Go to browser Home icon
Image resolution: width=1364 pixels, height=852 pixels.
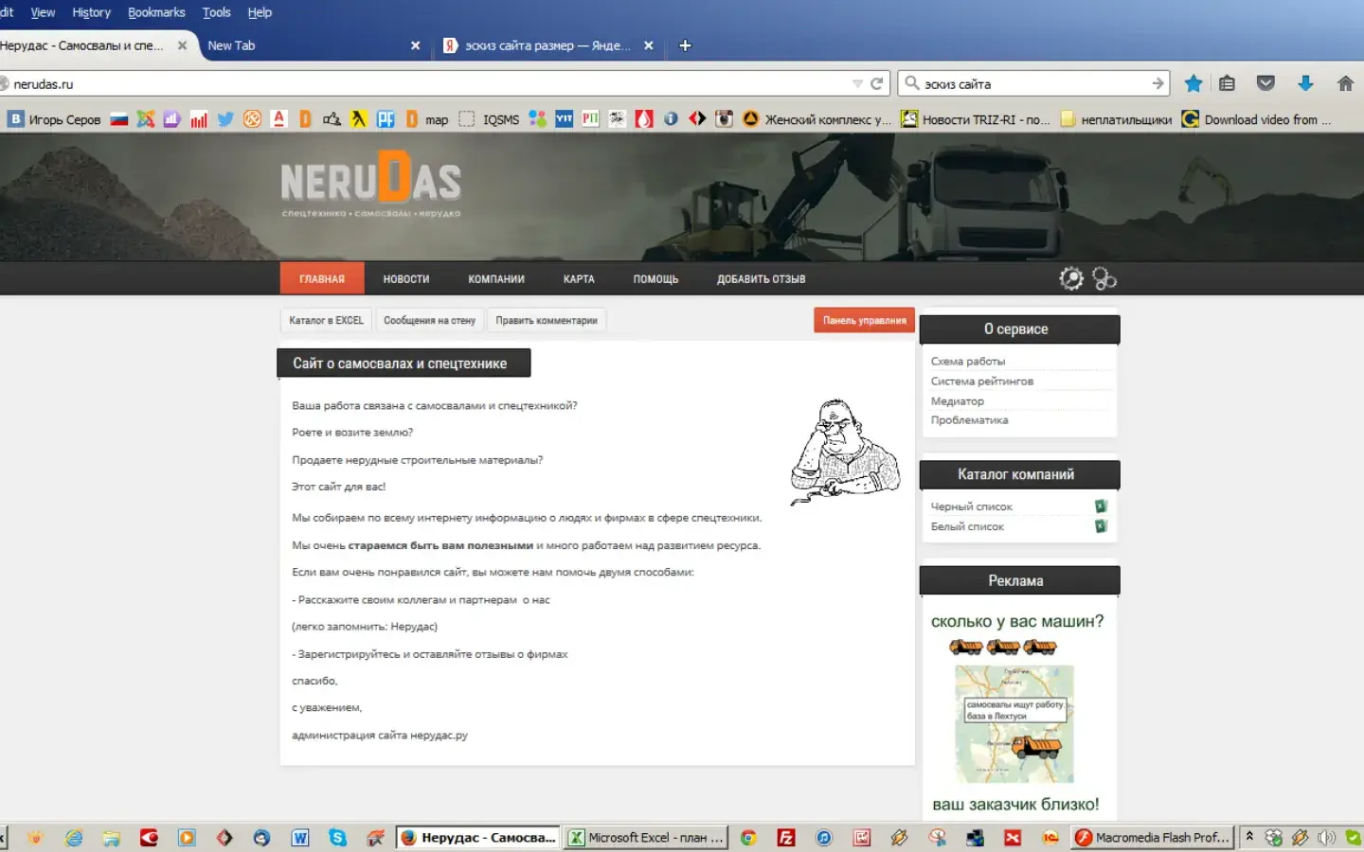tap(1345, 83)
